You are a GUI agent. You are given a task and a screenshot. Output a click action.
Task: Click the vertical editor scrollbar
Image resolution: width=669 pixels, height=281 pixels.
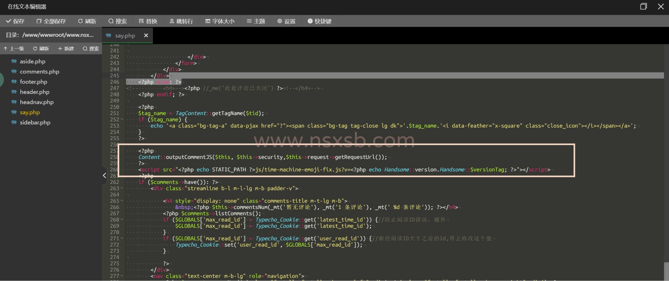[666, 271]
